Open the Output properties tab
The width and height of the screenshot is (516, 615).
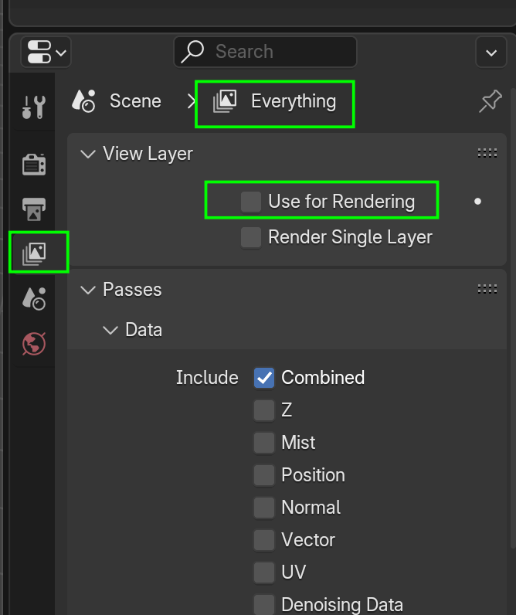pyautogui.click(x=33, y=209)
